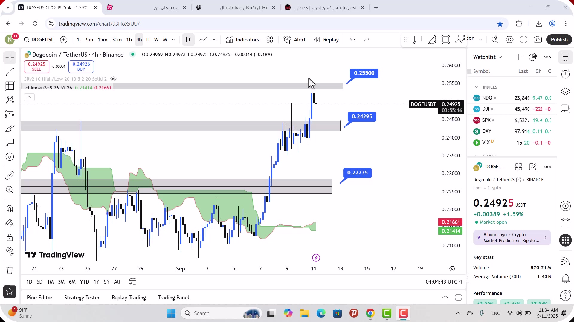Viewport: 574px width, 322px height.
Task: Select the 1s timeframe
Action: [x=79, y=40]
